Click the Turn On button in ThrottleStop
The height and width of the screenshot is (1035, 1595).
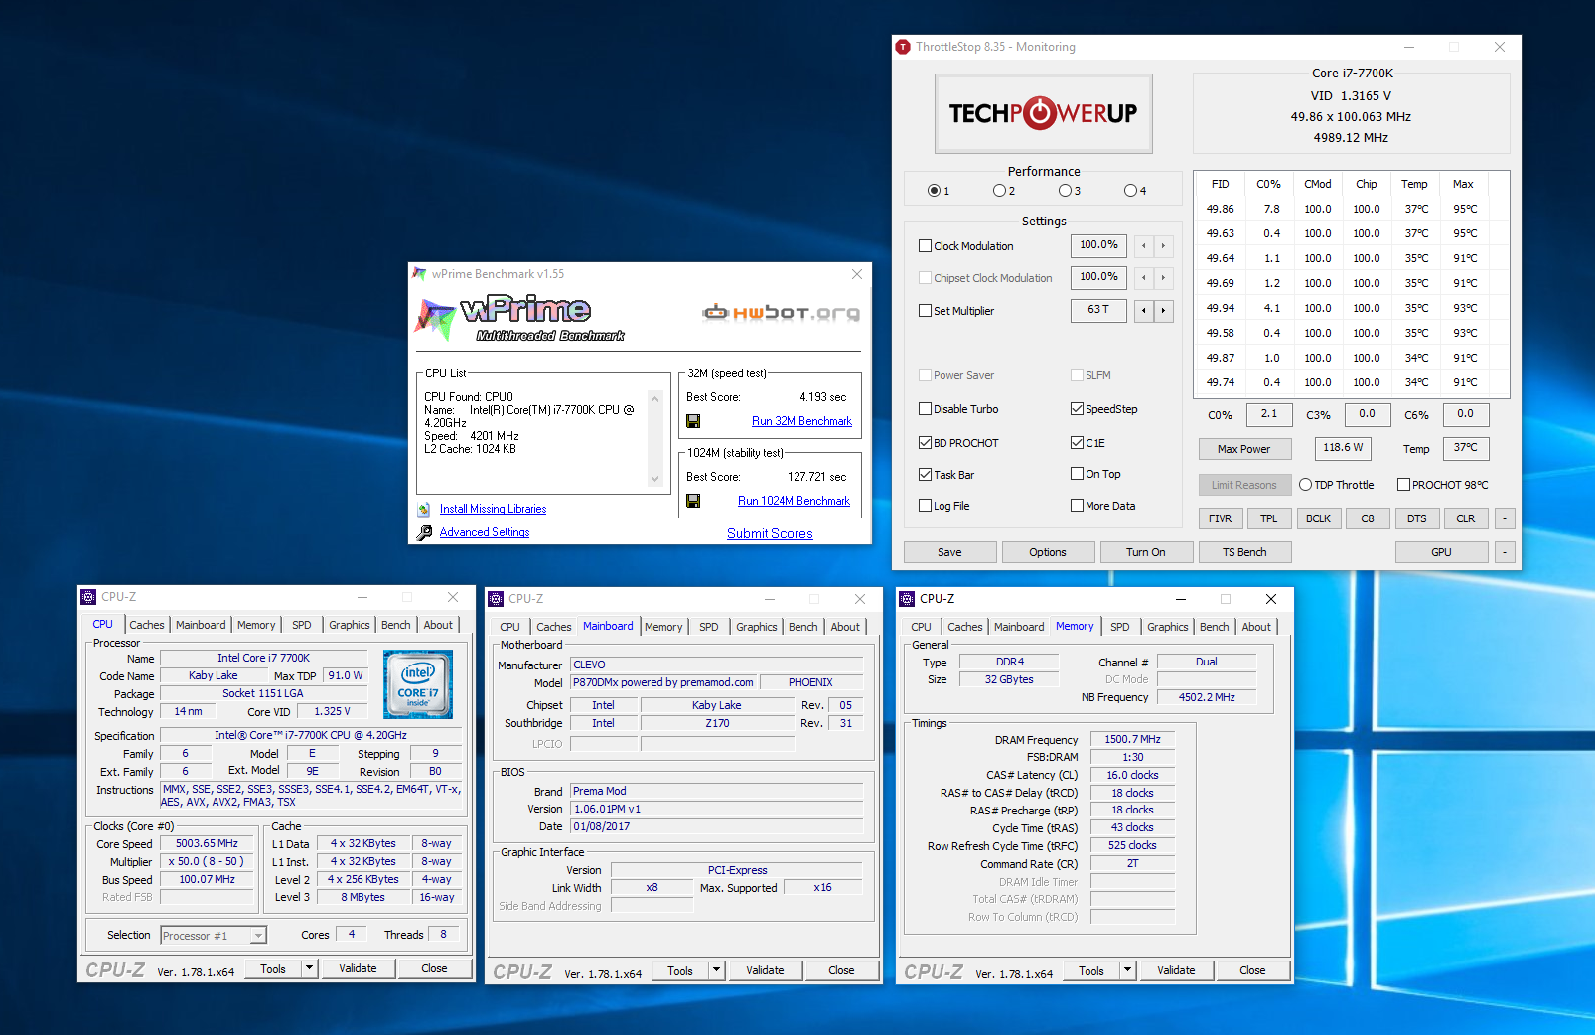click(1146, 552)
